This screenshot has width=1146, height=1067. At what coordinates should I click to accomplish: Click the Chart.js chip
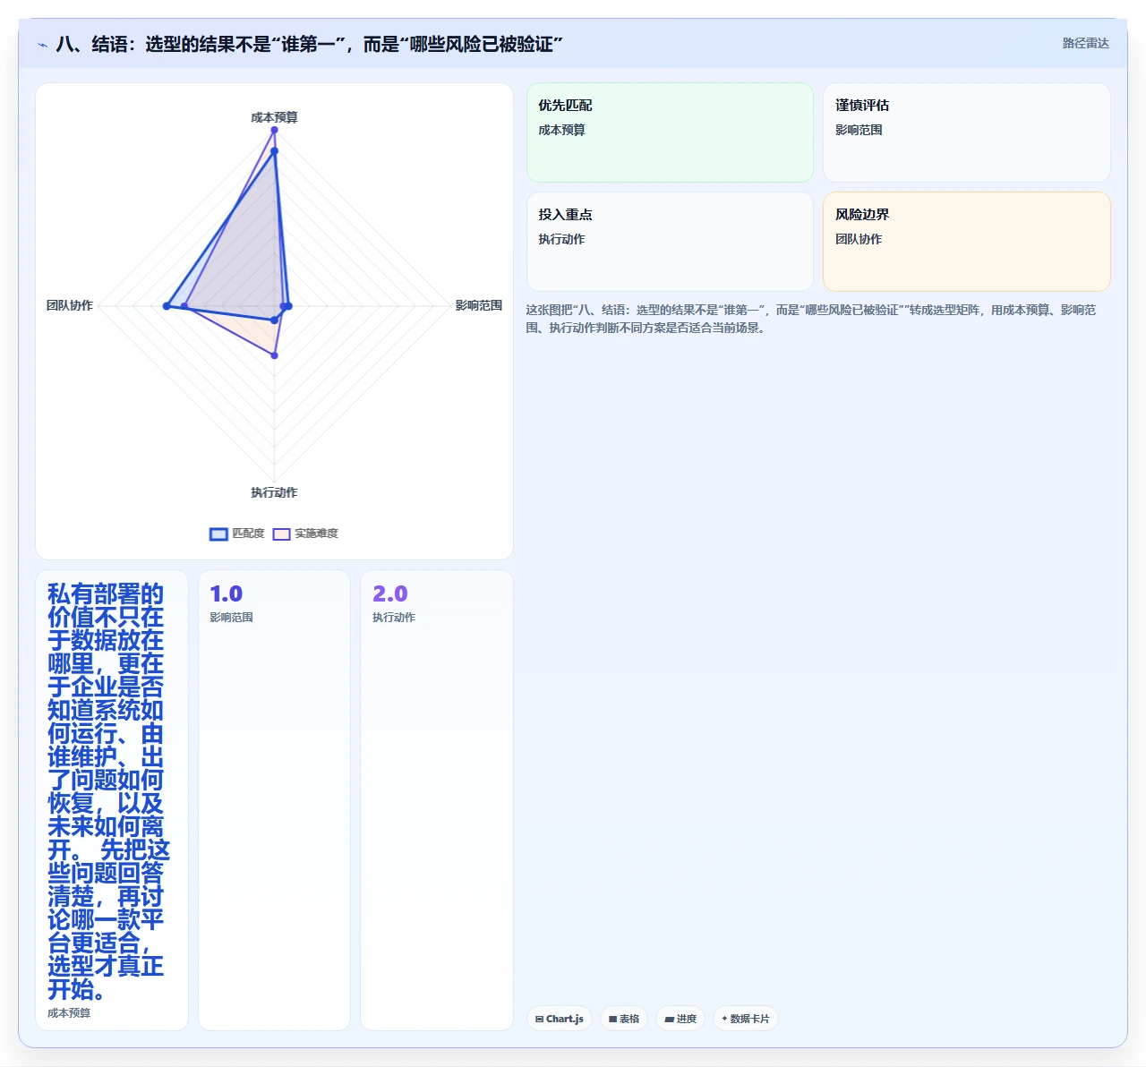click(x=560, y=1019)
